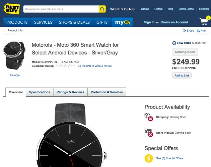Open the shopping cart icon

point(204,21)
